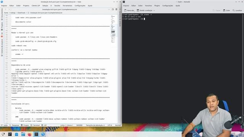The width and height of the screenshot is (244, 137).
Task: Open the Ajuda menu in Konsole
Action: point(178,6)
